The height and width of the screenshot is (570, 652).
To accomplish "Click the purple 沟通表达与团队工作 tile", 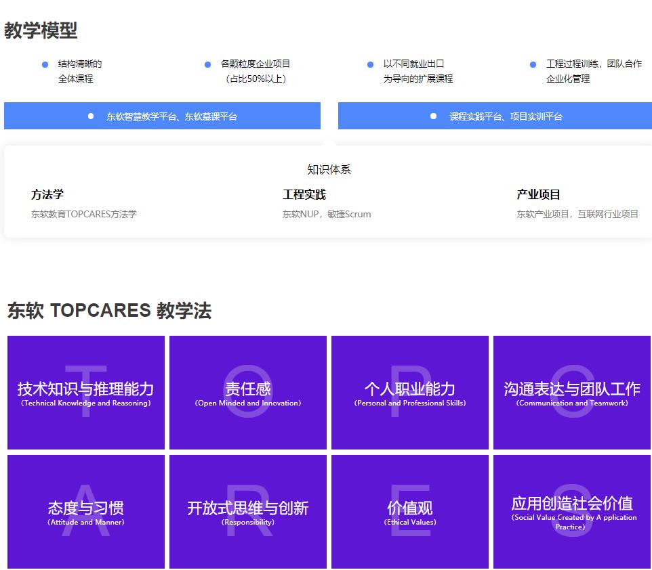I will tap(571, 393).
